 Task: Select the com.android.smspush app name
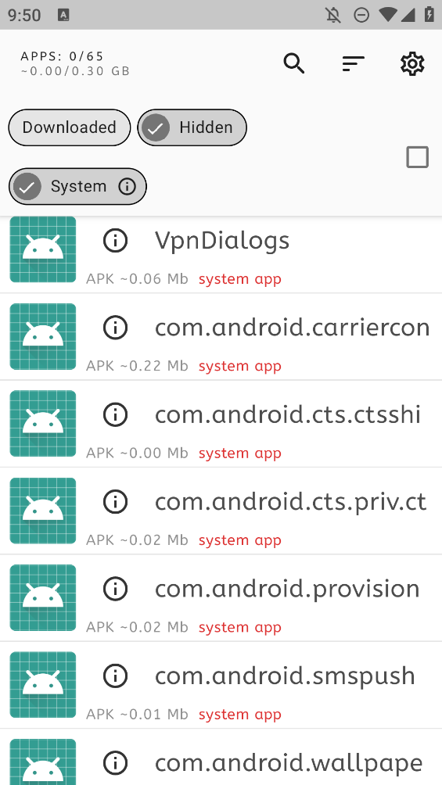point(285,676)
